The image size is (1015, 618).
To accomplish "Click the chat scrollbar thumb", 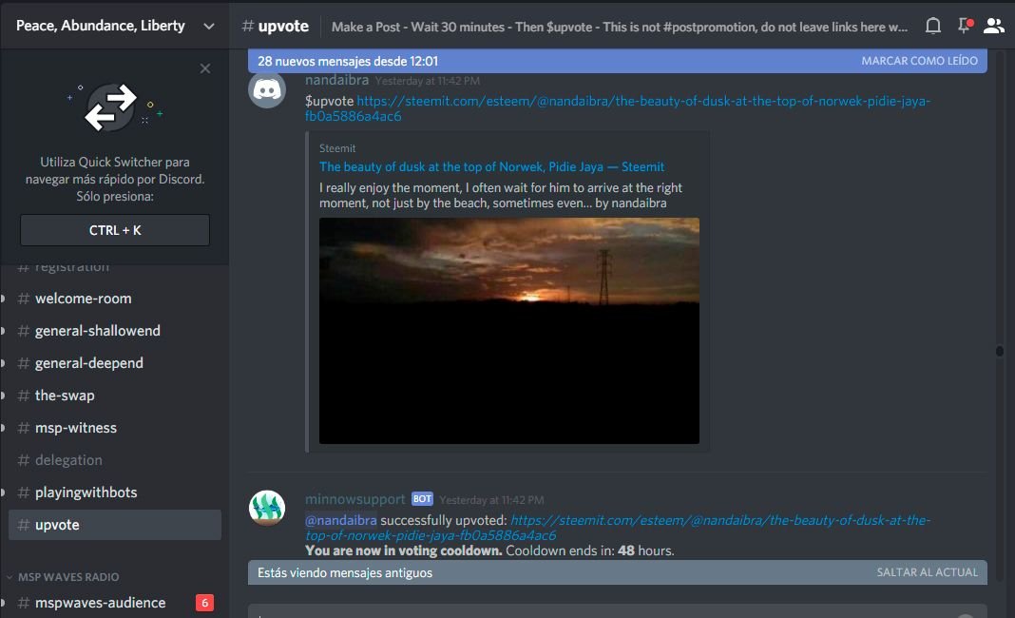I will 1000,351.
